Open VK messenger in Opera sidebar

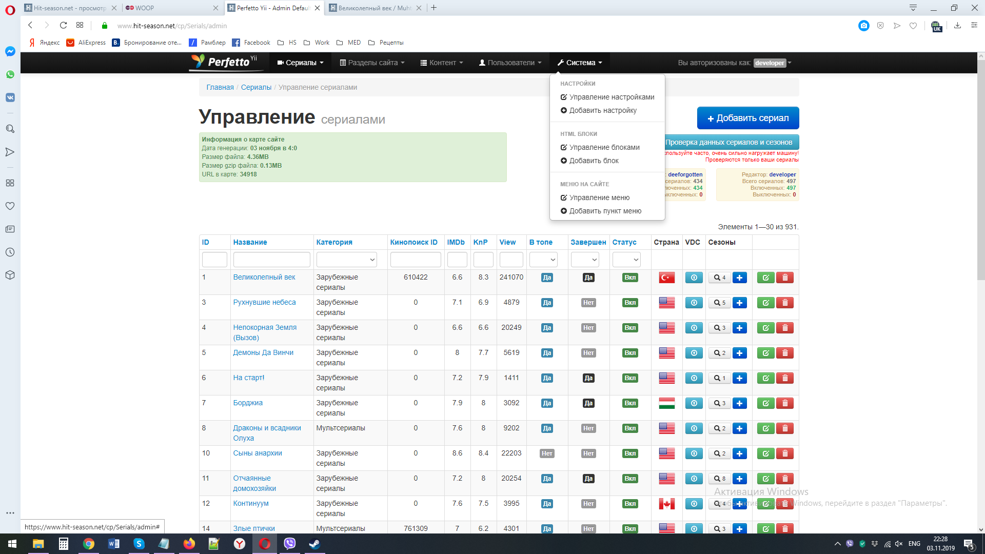10,97
